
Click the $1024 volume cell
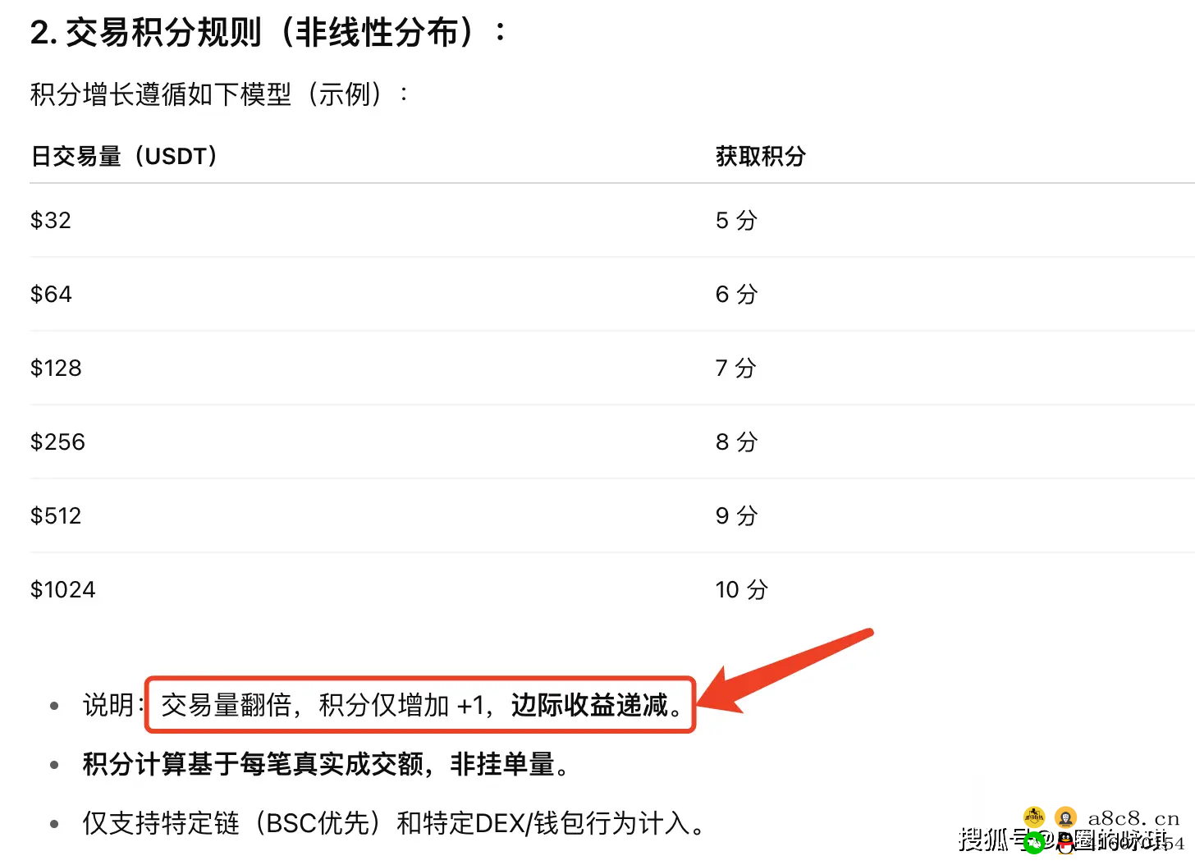(x=62, y=589)
